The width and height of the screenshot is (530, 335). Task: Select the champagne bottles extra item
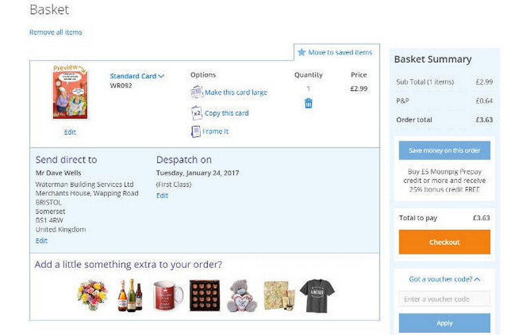pyautogui.click(x=130, y=295)
